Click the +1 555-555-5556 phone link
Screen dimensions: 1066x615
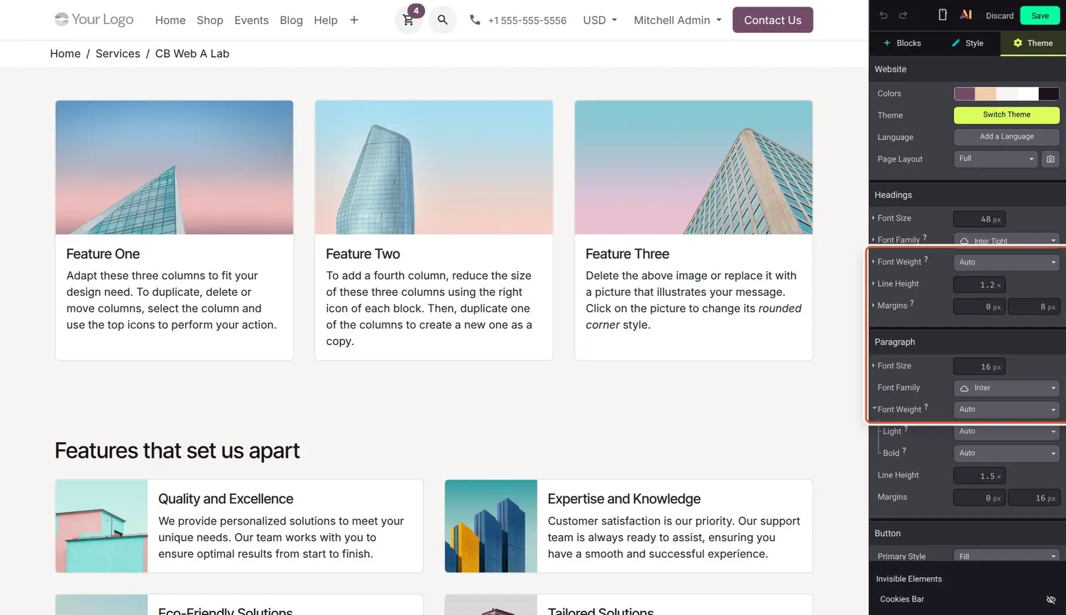point(527,20)
